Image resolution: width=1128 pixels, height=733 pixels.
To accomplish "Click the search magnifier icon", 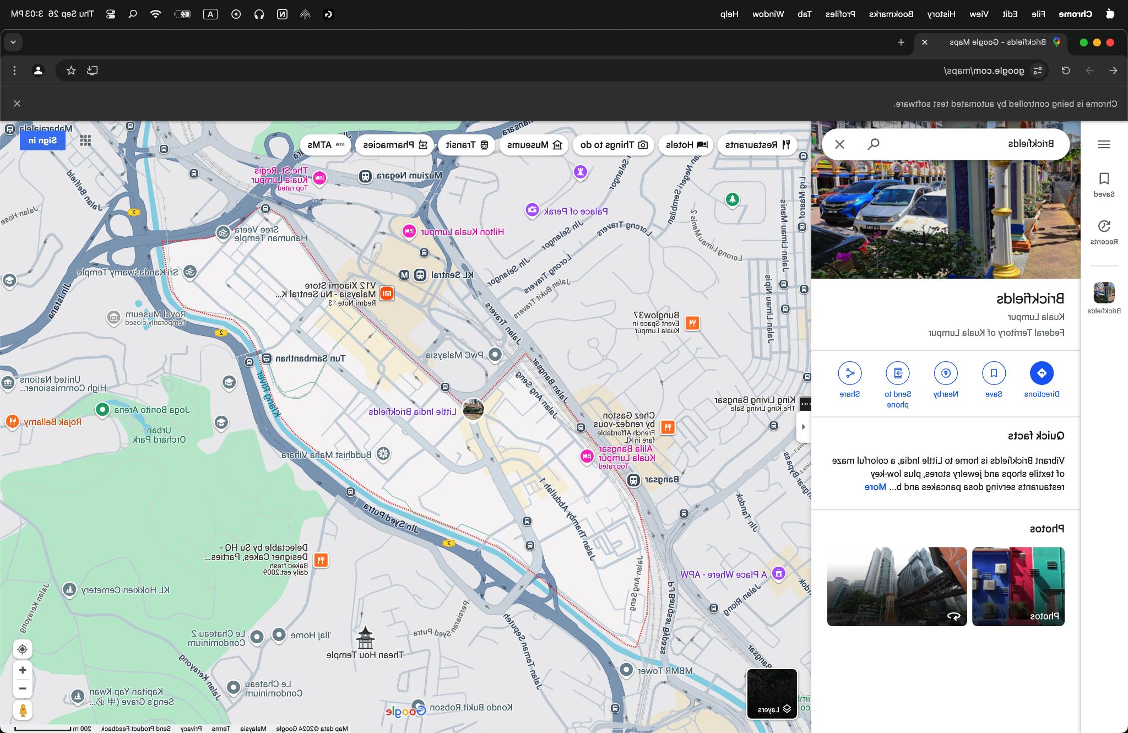I will coord(874,144).
